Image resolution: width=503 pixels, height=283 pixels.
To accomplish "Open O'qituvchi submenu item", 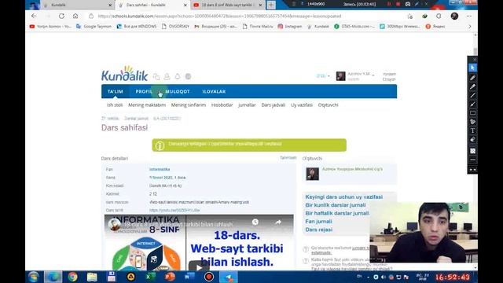I will (328, 105).
